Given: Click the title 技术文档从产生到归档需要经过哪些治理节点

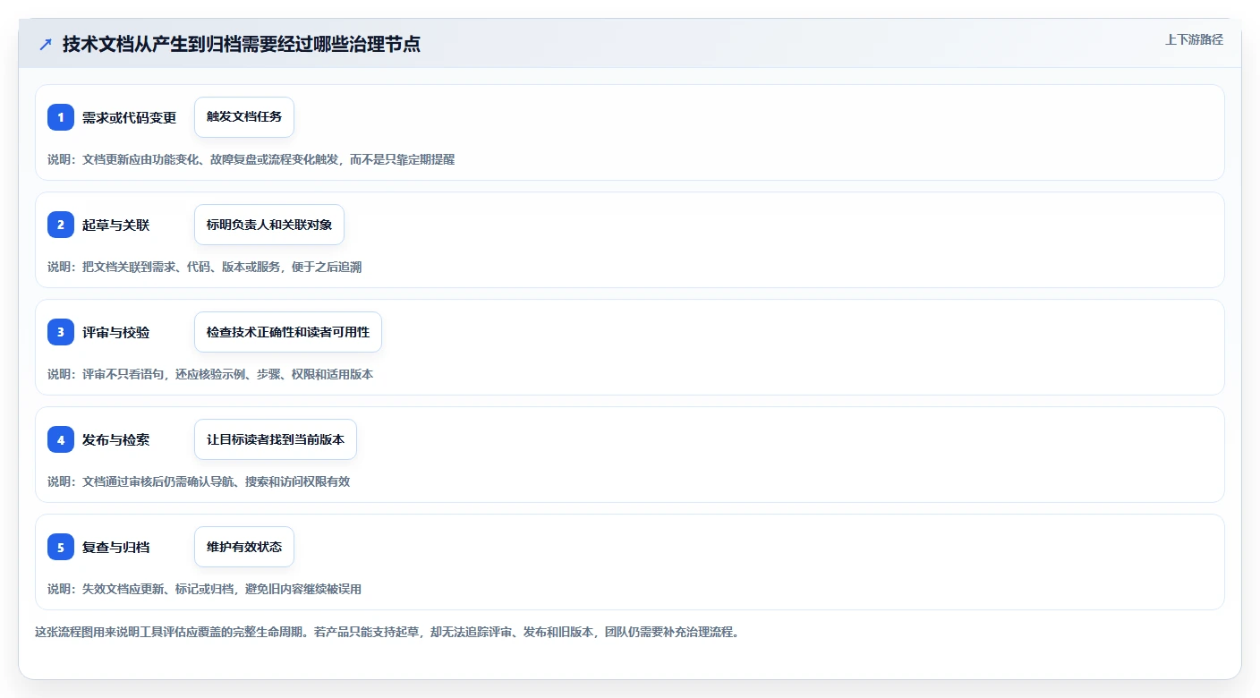Looking at the screenshot, I should pos(241,44).
